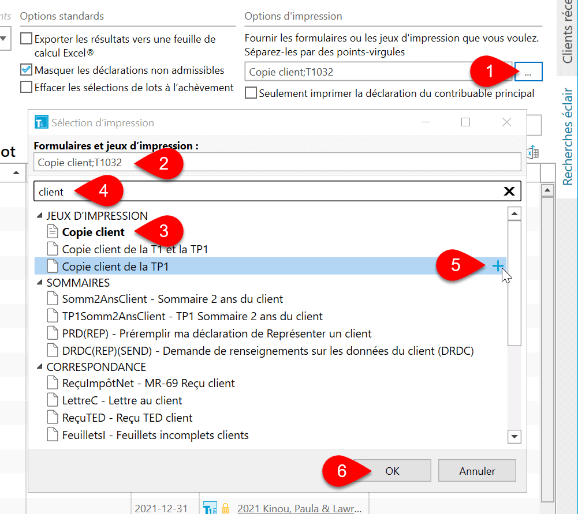
Task: Check Seulement imprimer la déclaration du contribuable principal
Action: [251, 93]
